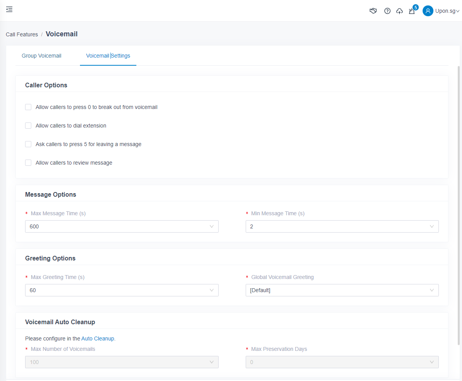
Task: Go to Call Features breadcrumb
Action: (22, 34)
